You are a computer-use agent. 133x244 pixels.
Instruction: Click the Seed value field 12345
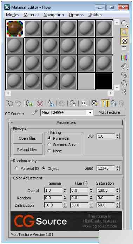click(x=106, y=168)
